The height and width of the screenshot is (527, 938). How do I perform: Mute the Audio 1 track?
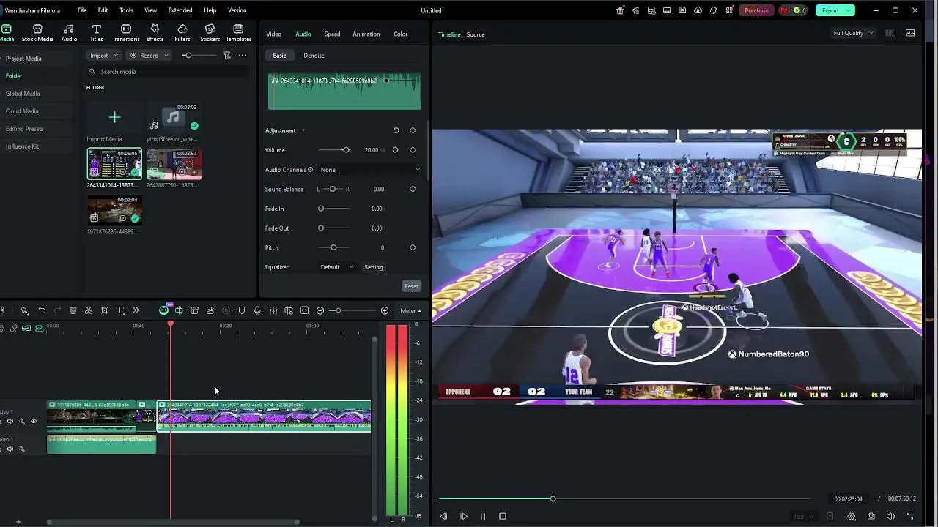[10, 449]
